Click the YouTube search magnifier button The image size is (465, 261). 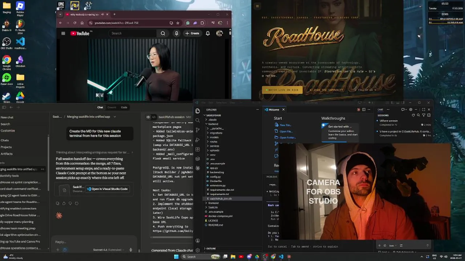tap(163, 33)
